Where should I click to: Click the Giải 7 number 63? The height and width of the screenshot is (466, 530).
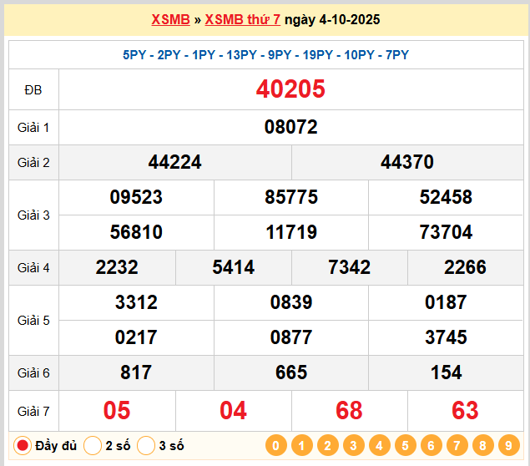465,410
